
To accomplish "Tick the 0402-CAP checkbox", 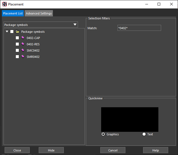I will (x=17, y=38).
